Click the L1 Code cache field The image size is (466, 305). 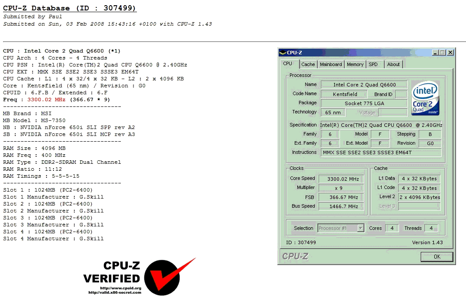pyautogui.click(x=419, y=188)
